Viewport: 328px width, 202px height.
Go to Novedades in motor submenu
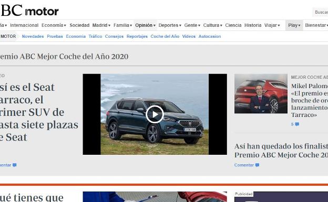[x=33, y=36]
